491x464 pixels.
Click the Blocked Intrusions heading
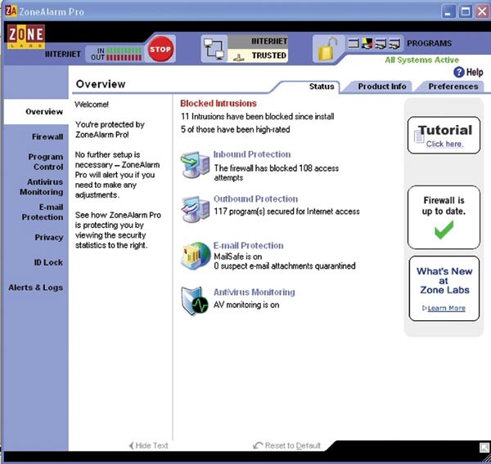[218, 104]
